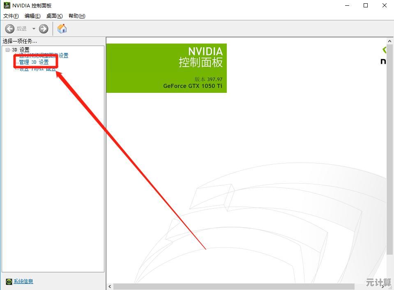The width and height of the screenshot is (394, 290).
Task: Click the back (后退) arrow button
Action: pos(10,29)
